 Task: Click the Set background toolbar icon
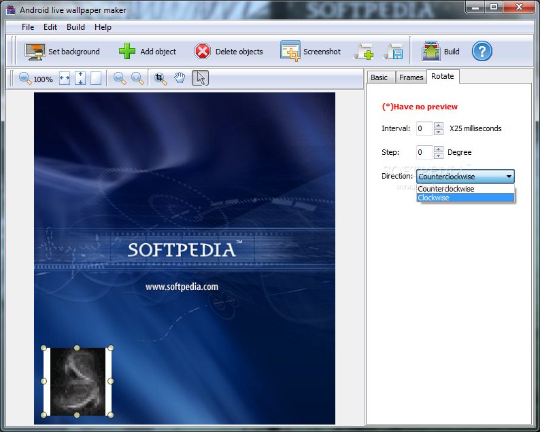pos(35,52)
